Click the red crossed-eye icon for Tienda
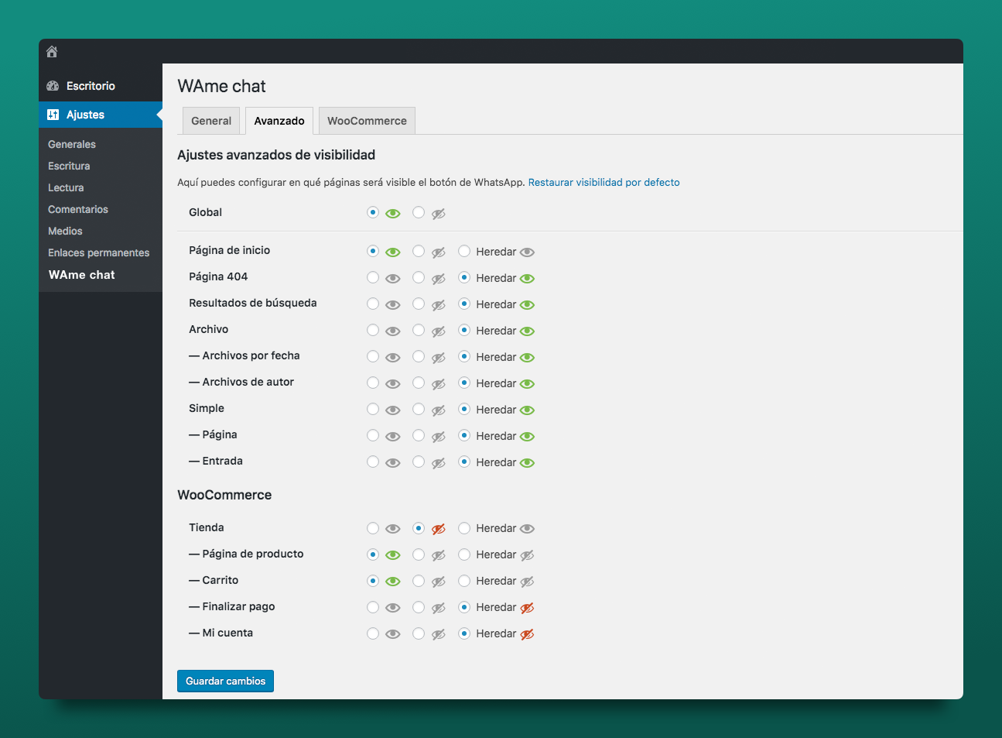1002x738 pixels. pos(439,529)
